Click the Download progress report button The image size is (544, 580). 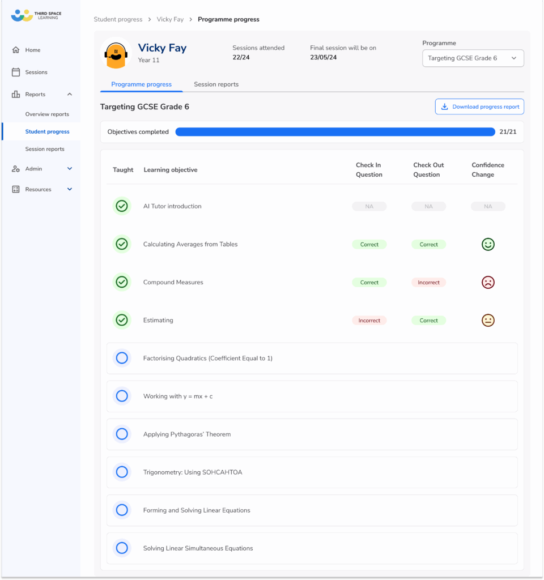point(479,106)
